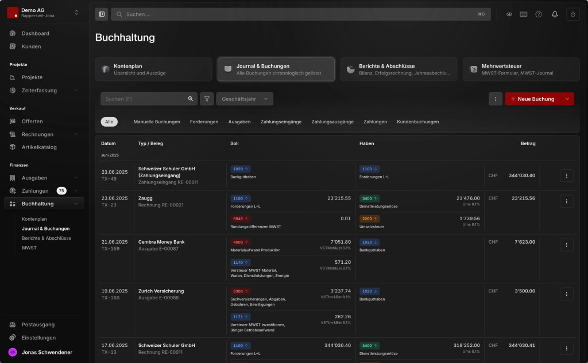Screen dimensions: 588x363
Task: Open Artikelkatalog from sidebar
Action: (x=39, y=147)
